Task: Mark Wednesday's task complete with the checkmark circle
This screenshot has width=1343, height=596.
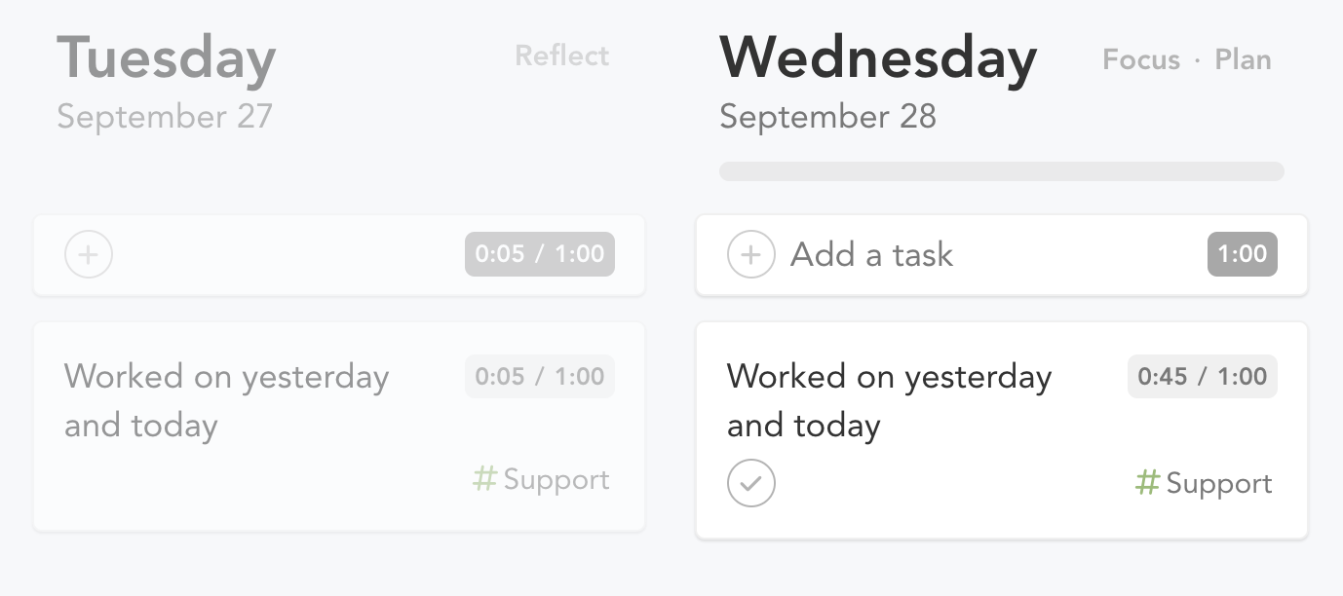Action: (751, 483)
